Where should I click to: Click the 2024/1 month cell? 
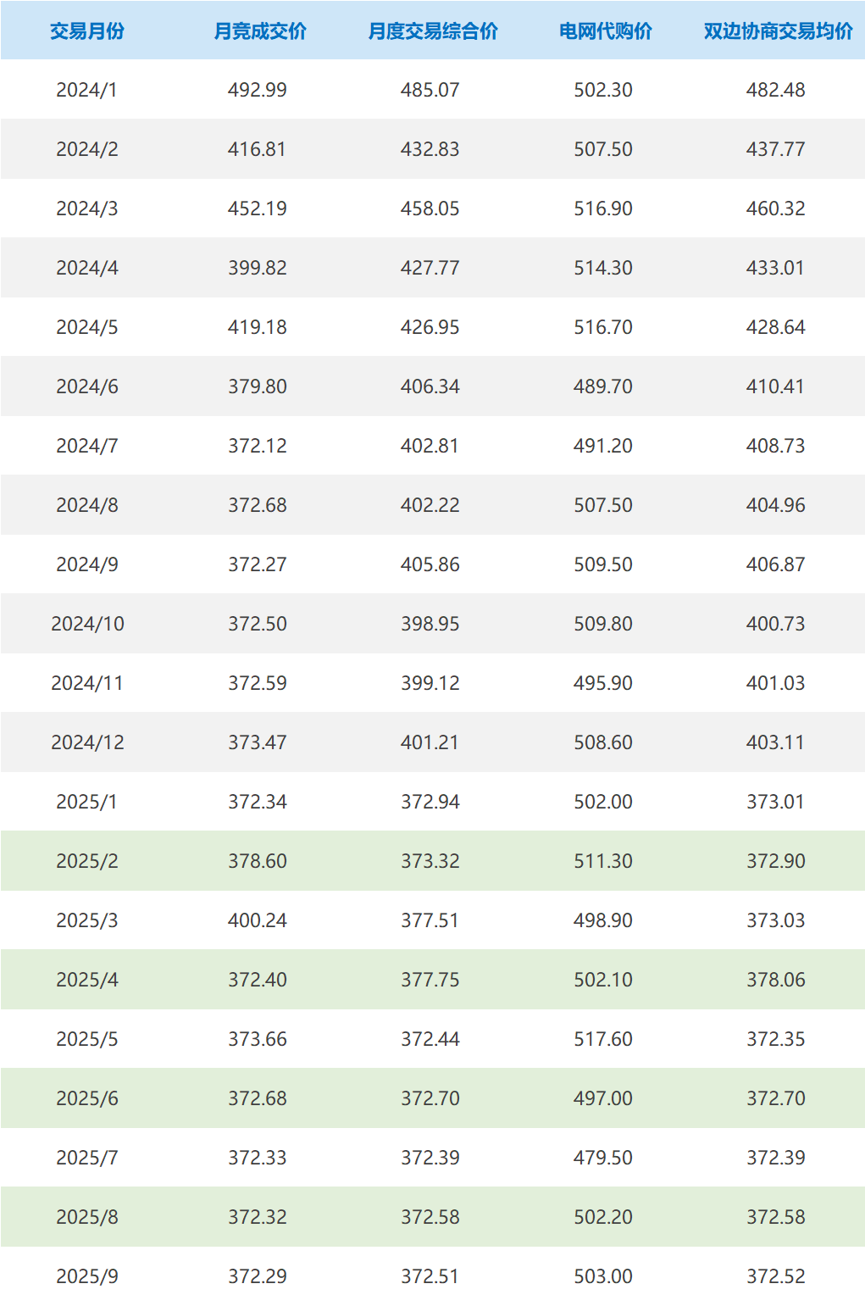pyautogui.click(x=86, y=90)
